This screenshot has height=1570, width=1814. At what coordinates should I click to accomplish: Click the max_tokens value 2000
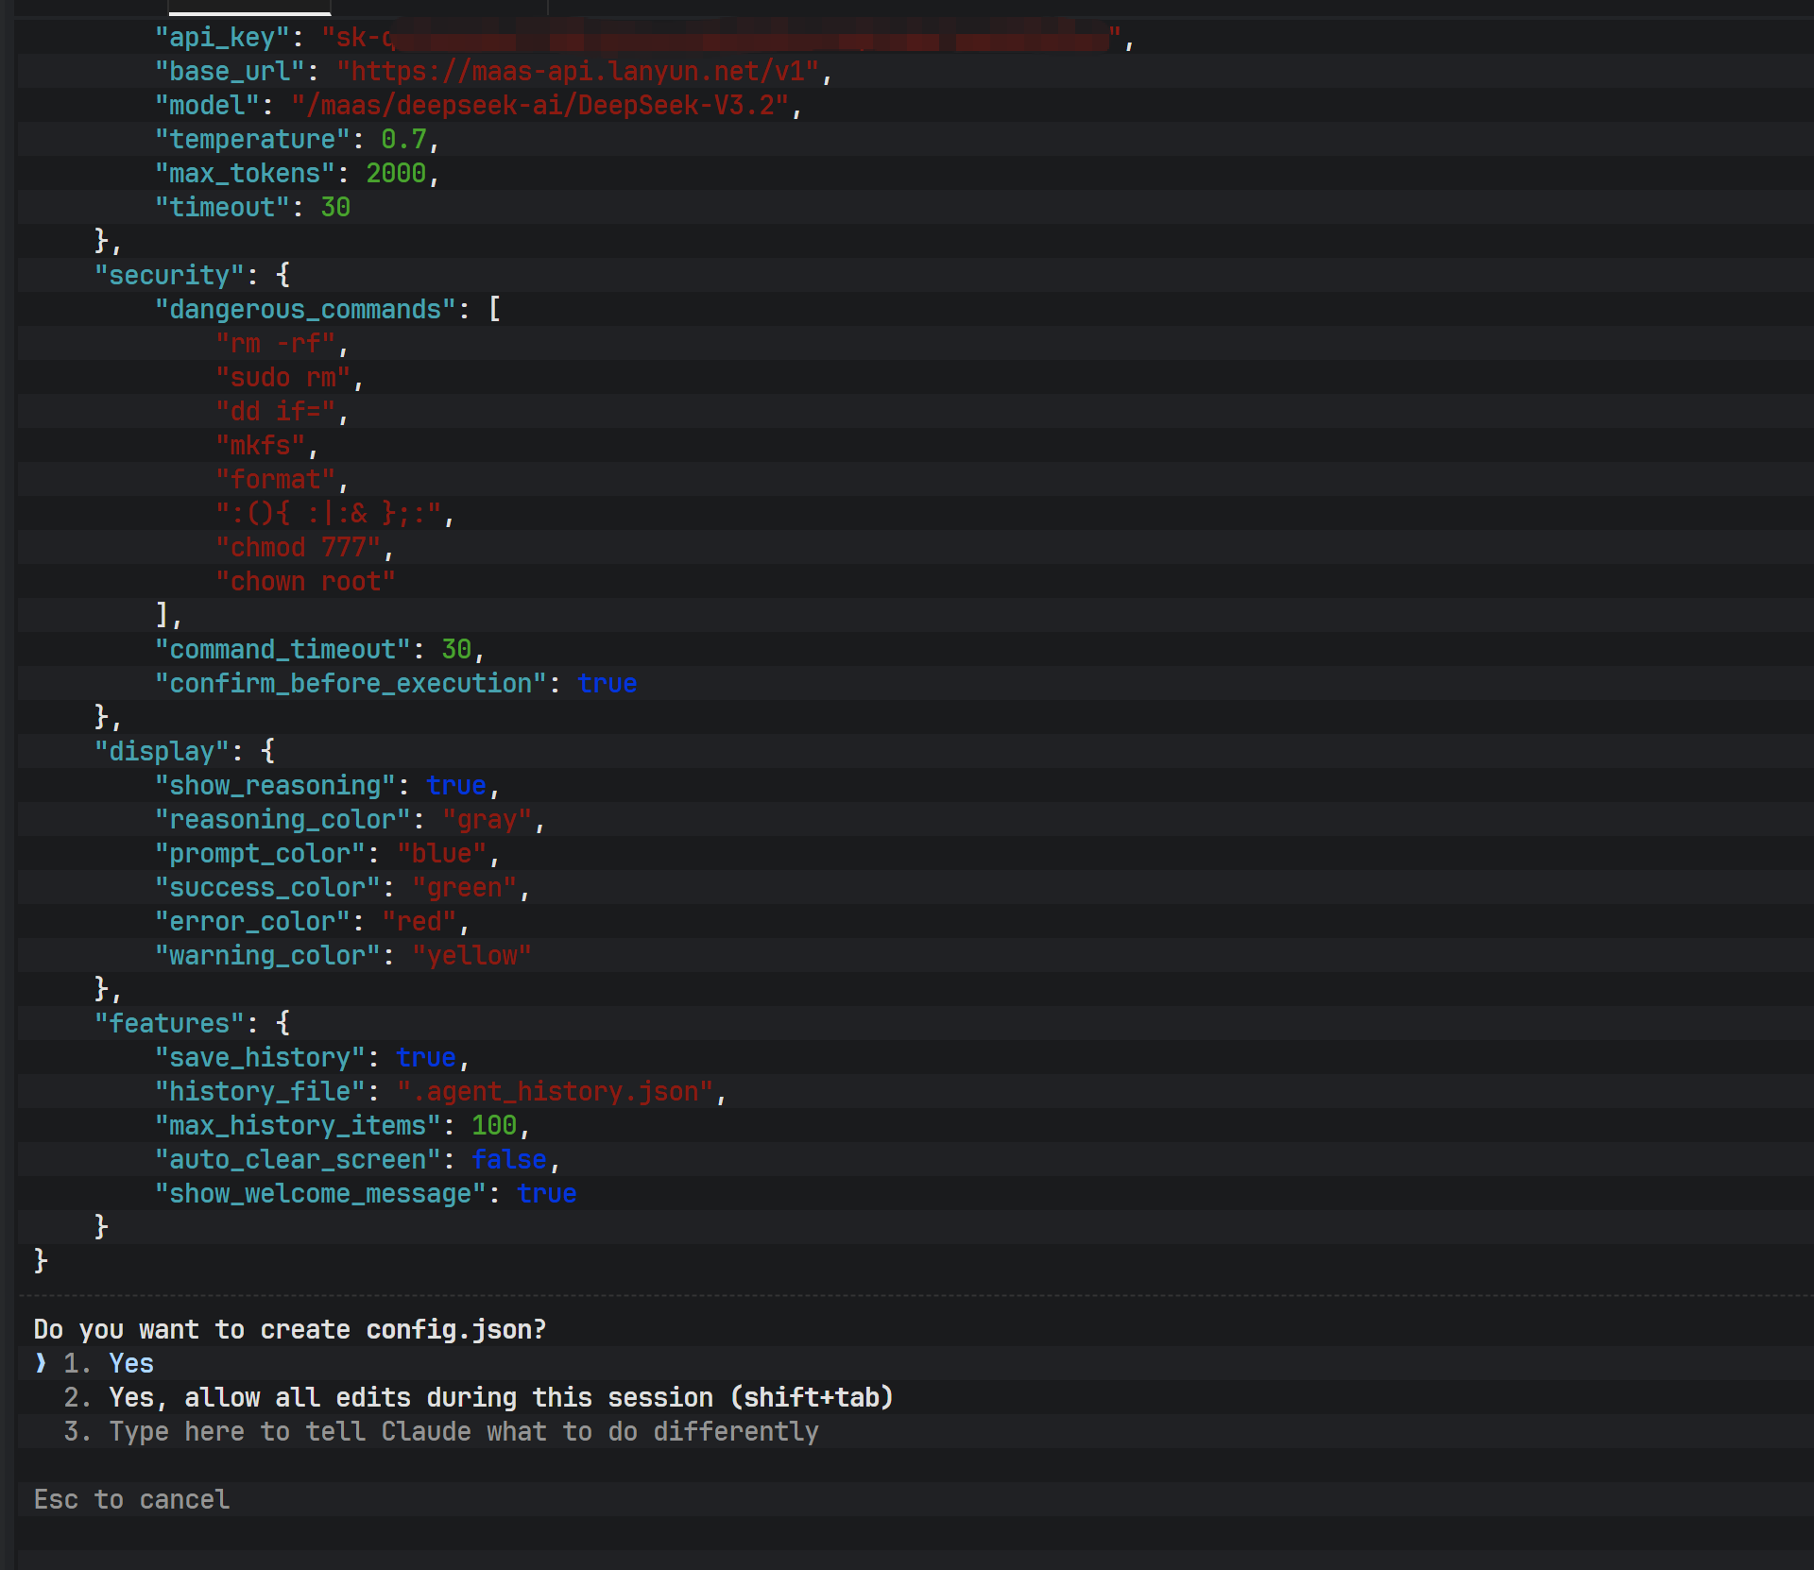[396, 174]
